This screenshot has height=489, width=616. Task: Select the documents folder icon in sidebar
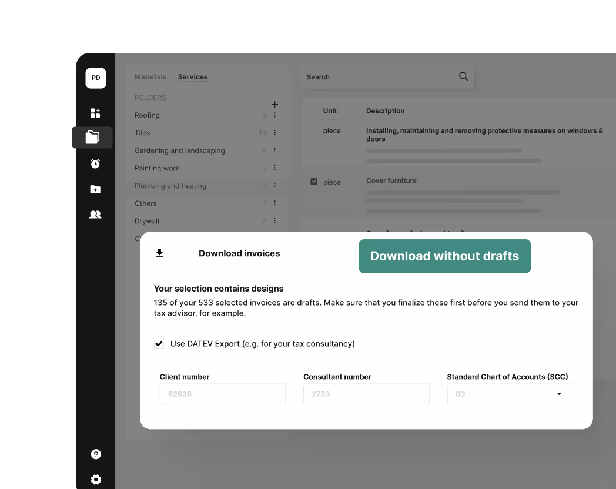93,137
